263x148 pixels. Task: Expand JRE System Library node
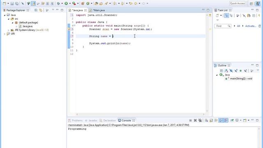(9, 30)
